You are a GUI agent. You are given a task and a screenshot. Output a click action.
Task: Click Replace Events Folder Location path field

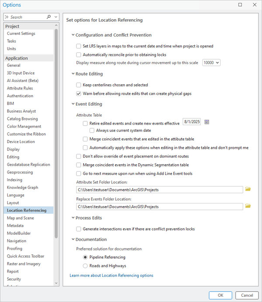(159, 207)
